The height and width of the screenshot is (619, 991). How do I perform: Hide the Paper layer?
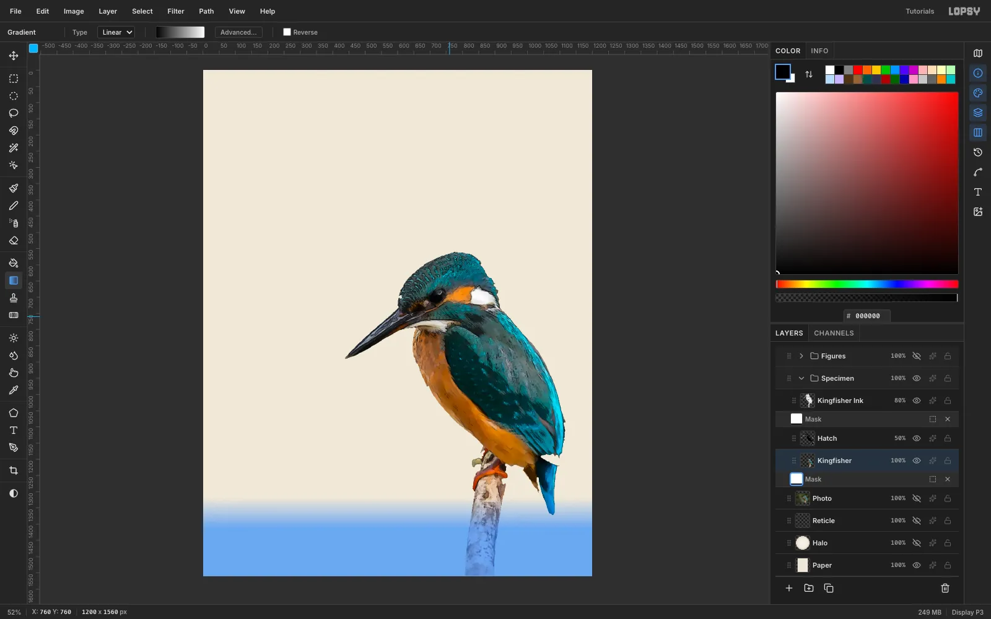[x=917, y=565]
